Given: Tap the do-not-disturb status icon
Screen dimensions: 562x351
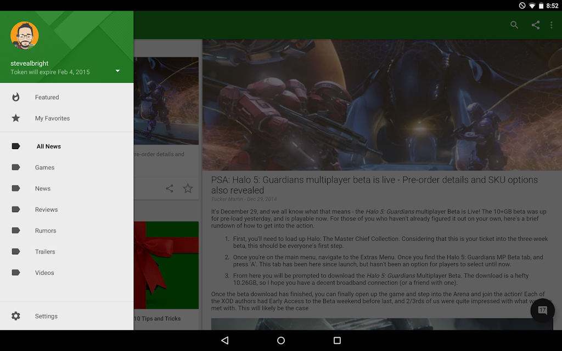Looking at the screenshot, I should point(522,5).
